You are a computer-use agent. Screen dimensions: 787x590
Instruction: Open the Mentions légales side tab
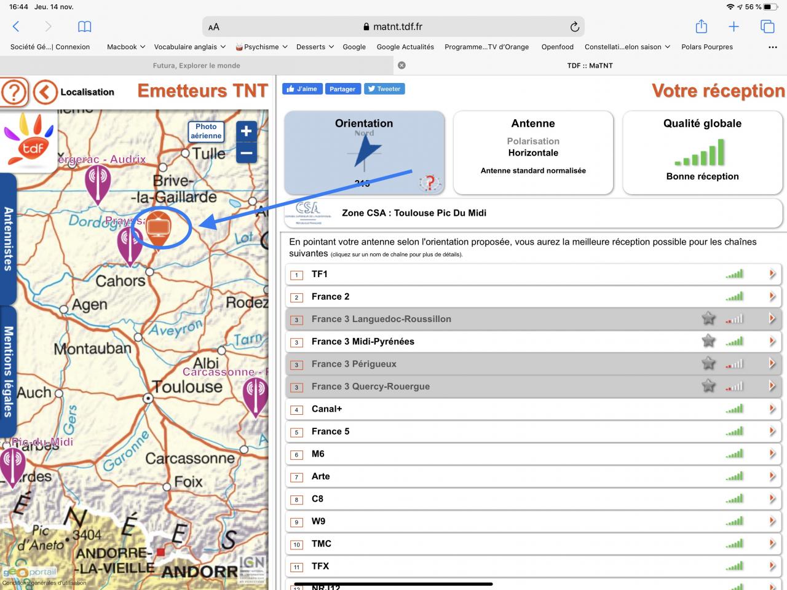coord(8,371)
